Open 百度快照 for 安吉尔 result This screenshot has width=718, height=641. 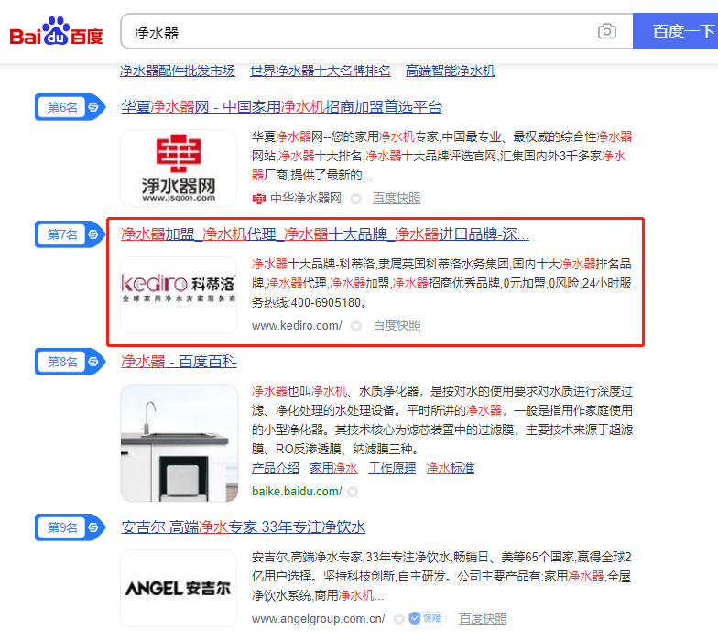coord(484,619)
